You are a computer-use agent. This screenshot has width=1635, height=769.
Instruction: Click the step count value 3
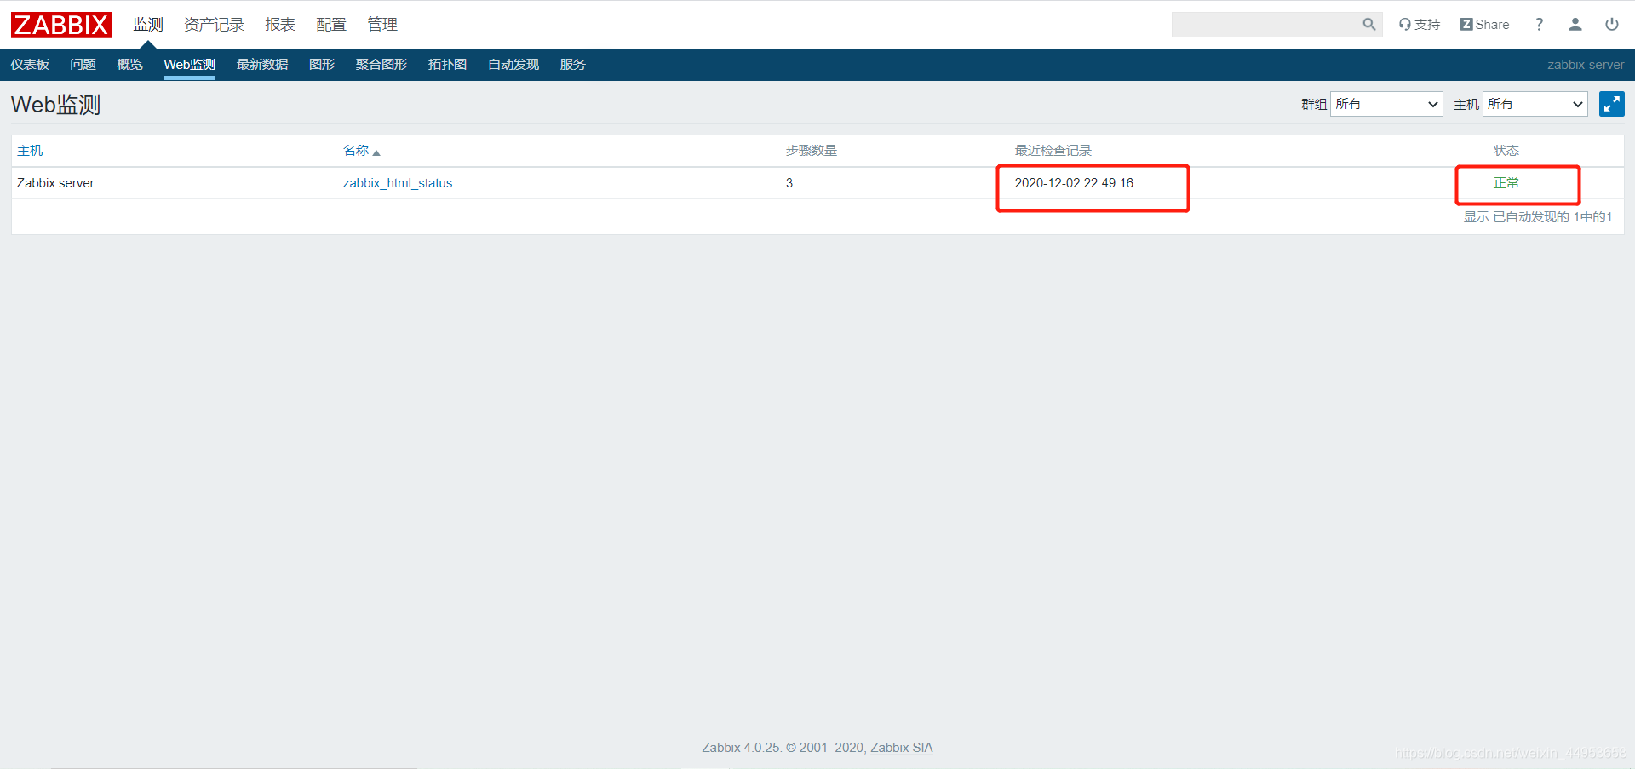coord(789,183)
